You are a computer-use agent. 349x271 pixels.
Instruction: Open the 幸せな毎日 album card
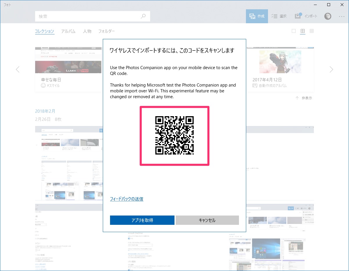(69, 69)
